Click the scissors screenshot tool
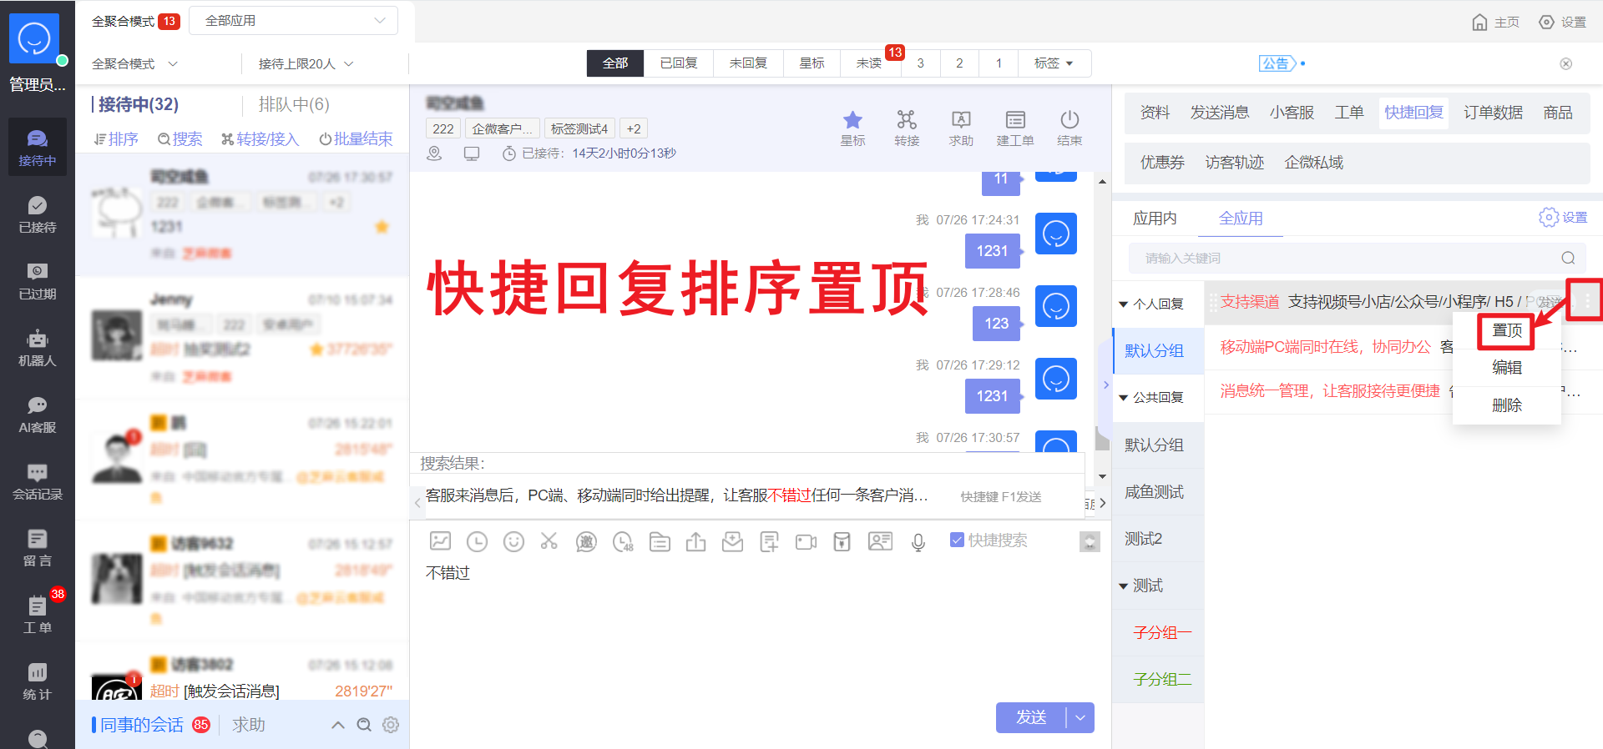The height and width of the screenshot is (749, 1603). (549, 541)
